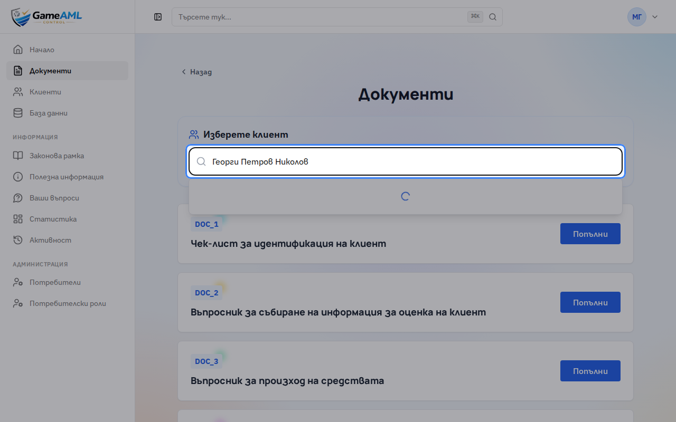
Task: Open Начало in the sidebar
Action: pos(67,50)
